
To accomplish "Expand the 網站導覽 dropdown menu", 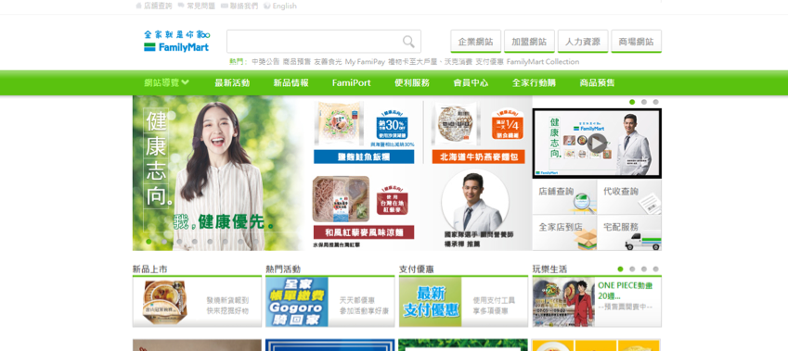I will pos(166,82).
